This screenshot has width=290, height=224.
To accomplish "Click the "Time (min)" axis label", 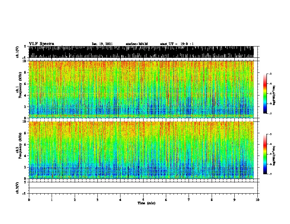I will tap(146, 203).
